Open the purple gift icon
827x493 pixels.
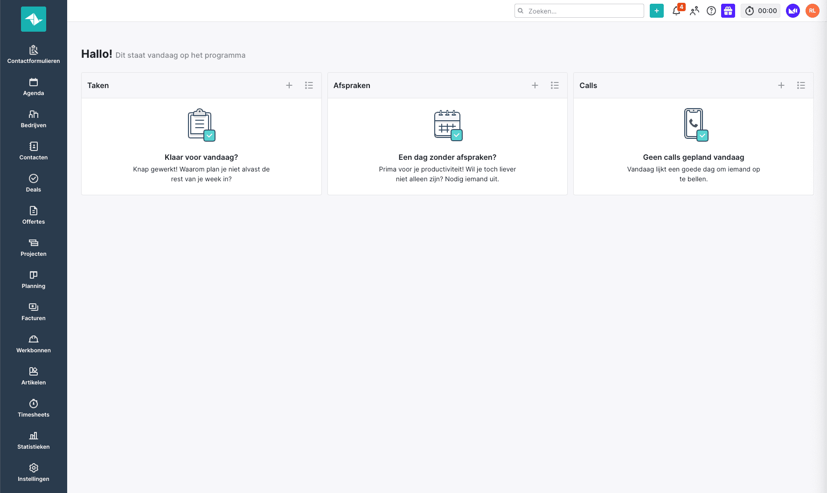coord(728,11)
